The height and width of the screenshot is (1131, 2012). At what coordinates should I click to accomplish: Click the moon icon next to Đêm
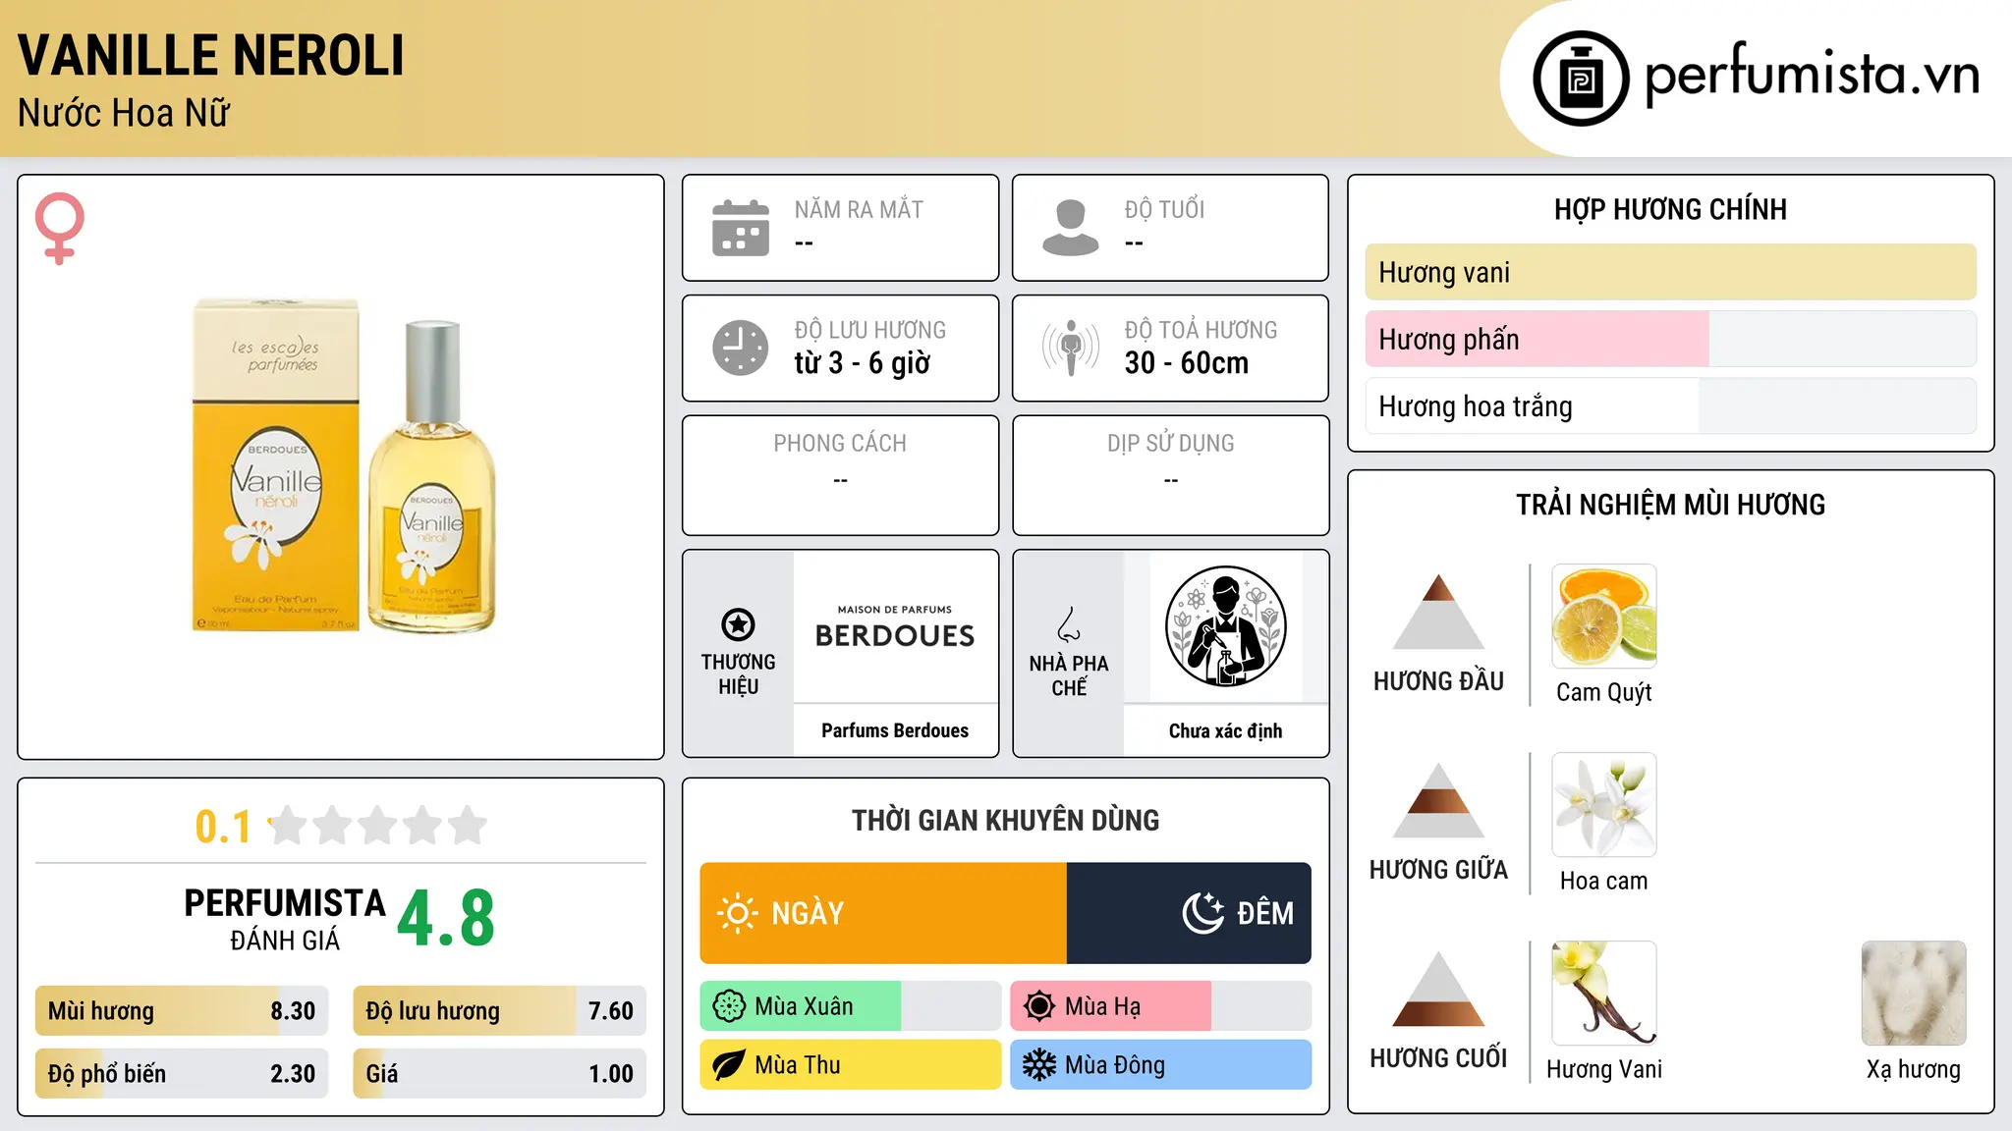point(1202,913)
